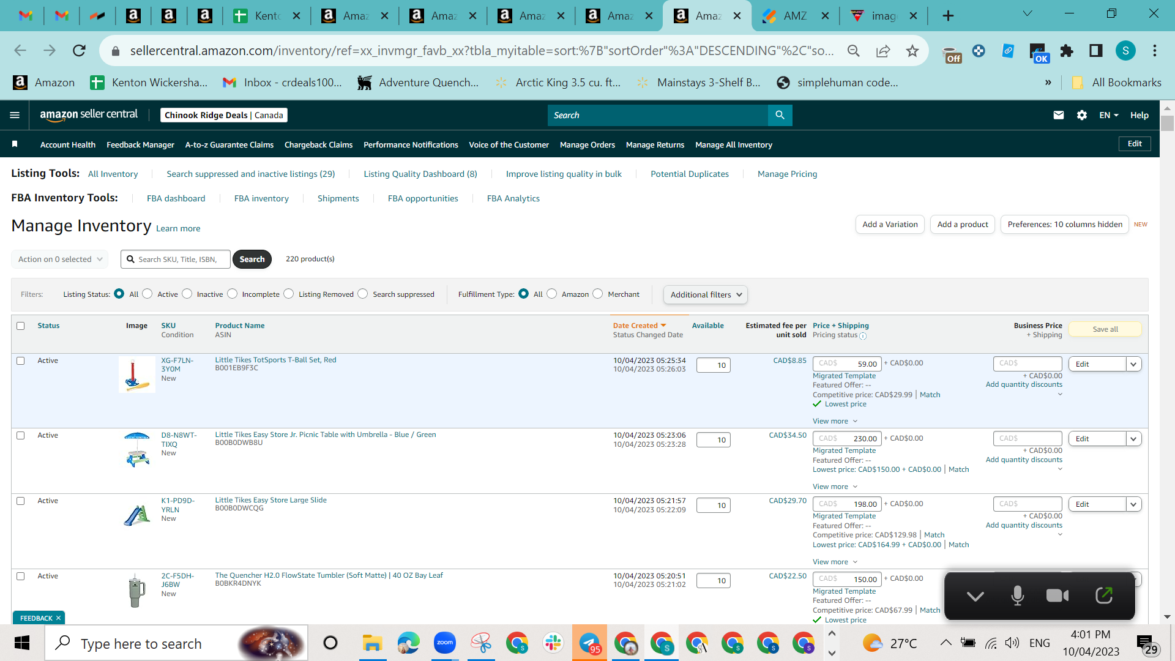Click the Pricing status info icon

pyautogui.click(x=863, y=336)
